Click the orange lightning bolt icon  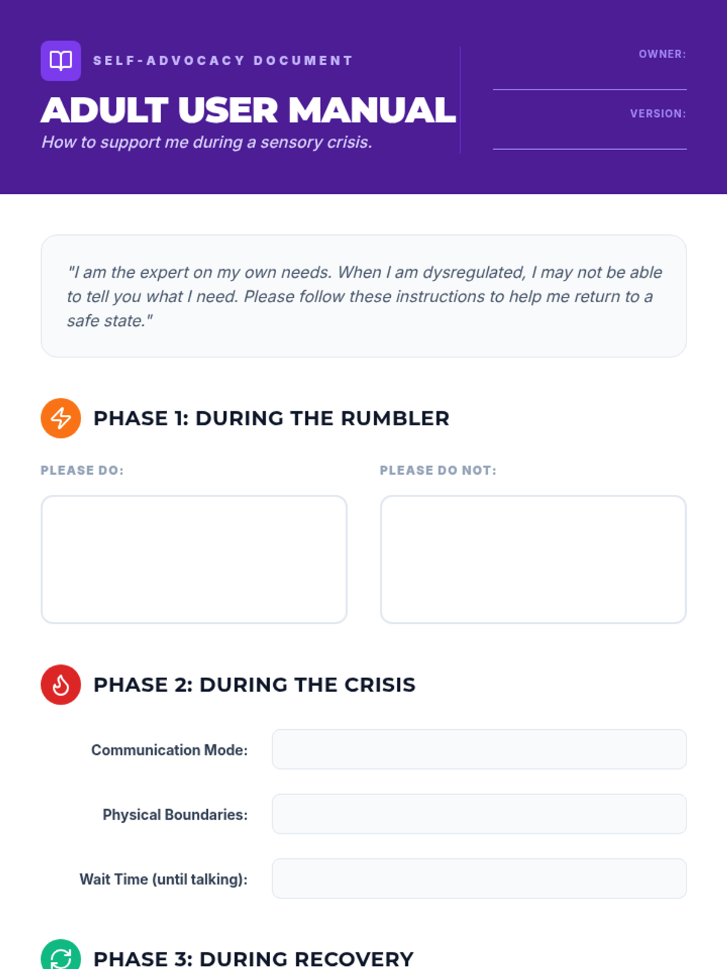point(61,418)
